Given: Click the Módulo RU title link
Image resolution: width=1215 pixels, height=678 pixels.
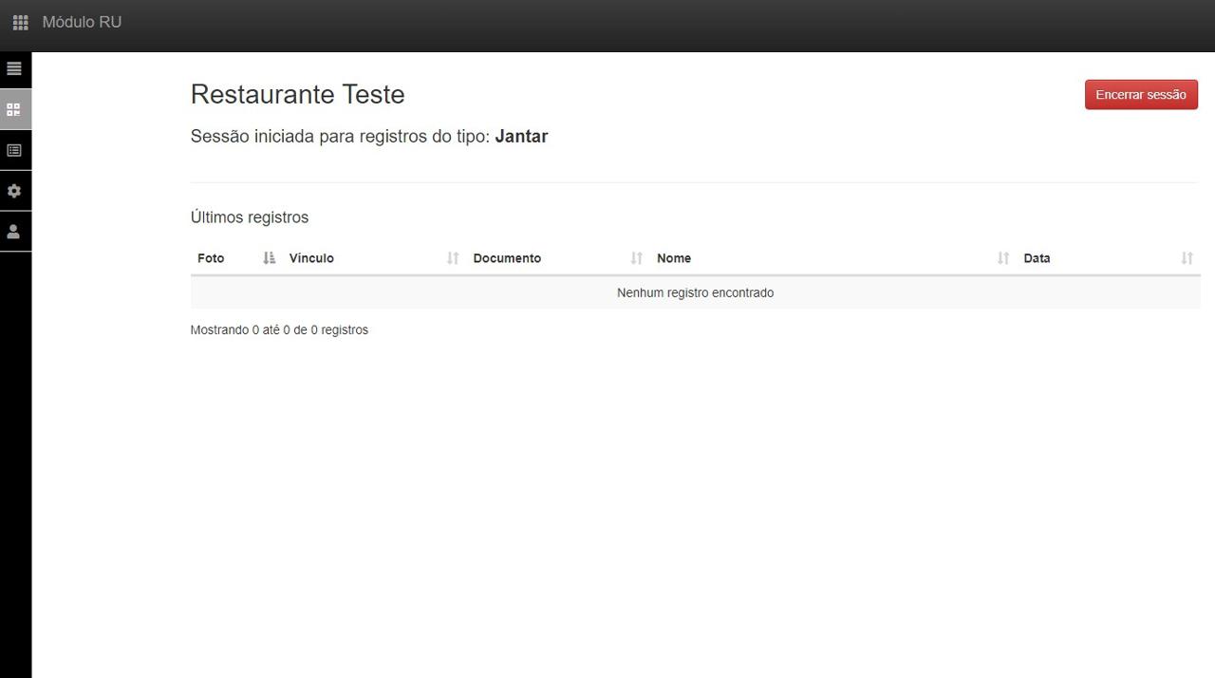Looking at the screenshot, I should (82, 22).
